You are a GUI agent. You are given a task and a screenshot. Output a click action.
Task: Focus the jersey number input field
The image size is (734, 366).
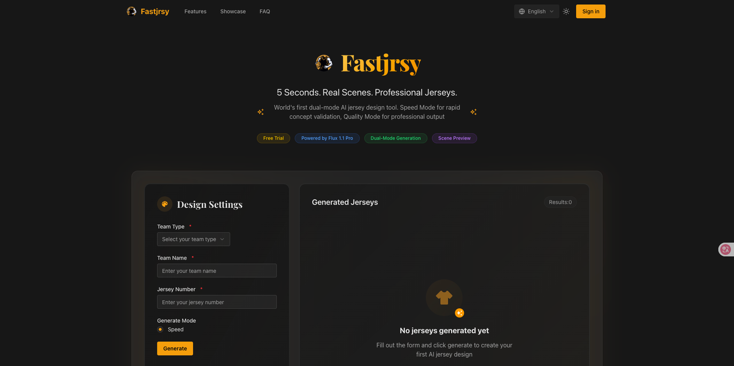[x=217, y=302]
